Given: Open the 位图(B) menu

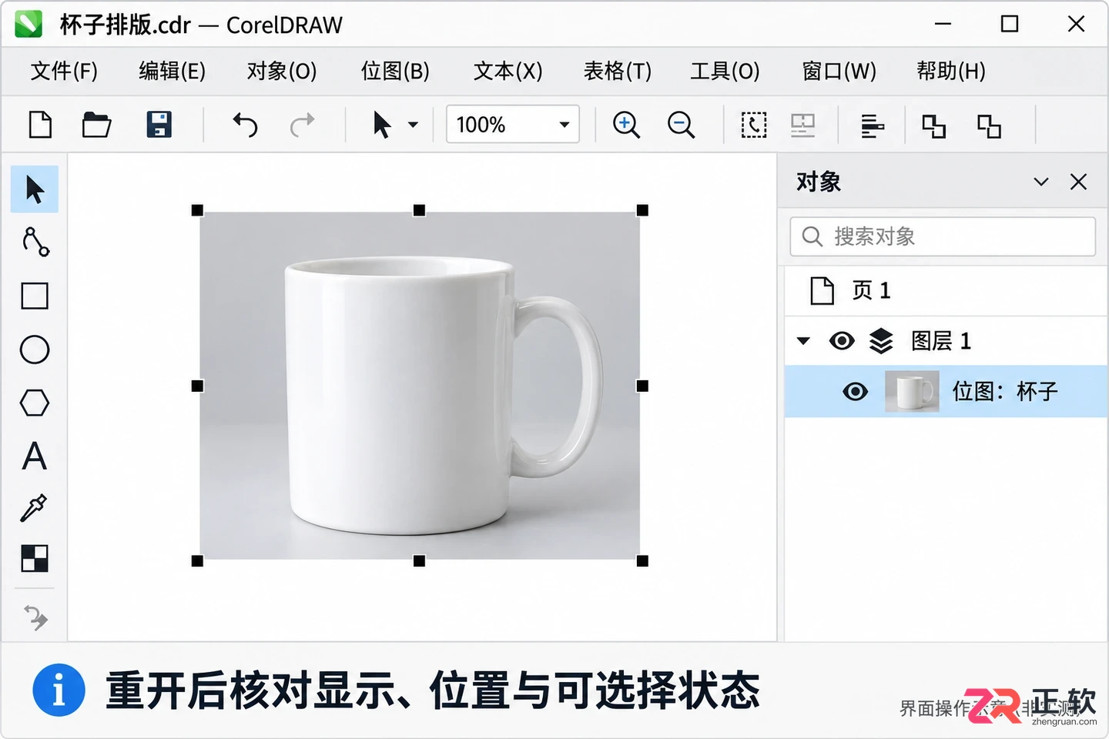Looking at the screenshot, I should [395, 71].
